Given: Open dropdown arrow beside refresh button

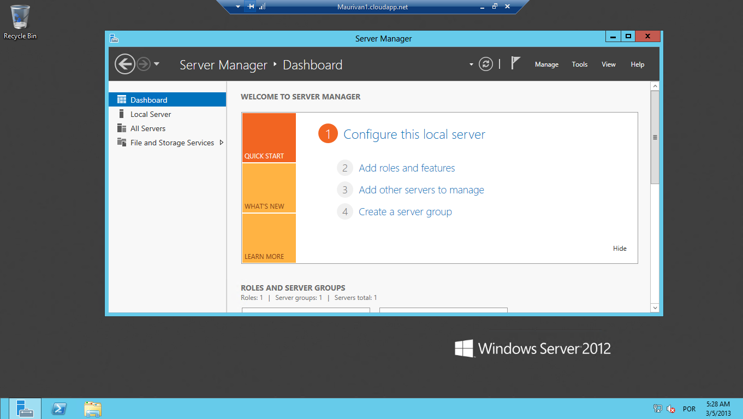Looking at the screenshot, I should pyautogui.click(x=471, y=64).
